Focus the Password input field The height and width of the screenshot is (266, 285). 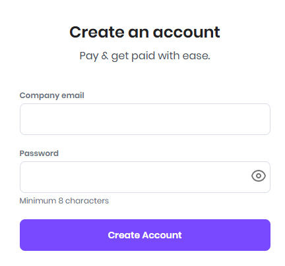click(x=145, y=177)
